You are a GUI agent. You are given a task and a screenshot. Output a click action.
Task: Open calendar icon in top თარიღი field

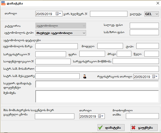click(57, 14)
